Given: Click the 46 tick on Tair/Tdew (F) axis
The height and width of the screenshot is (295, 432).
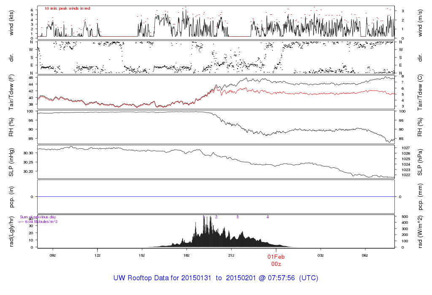Looking at the screenshot, I should (x=31, y=78).
